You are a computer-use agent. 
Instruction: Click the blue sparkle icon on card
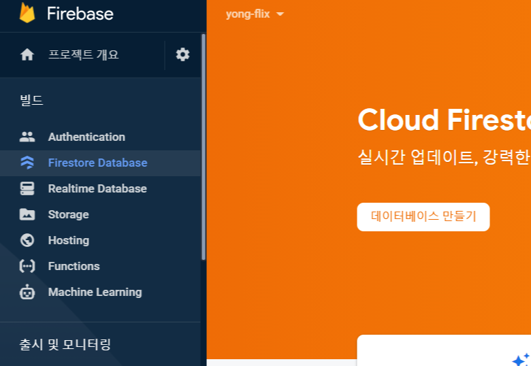pyautogui.click(x=521, y=360)
